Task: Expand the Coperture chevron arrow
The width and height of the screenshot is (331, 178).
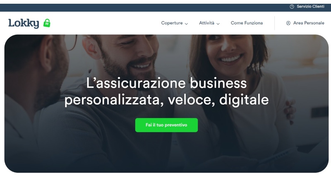Action: [186, 24]
